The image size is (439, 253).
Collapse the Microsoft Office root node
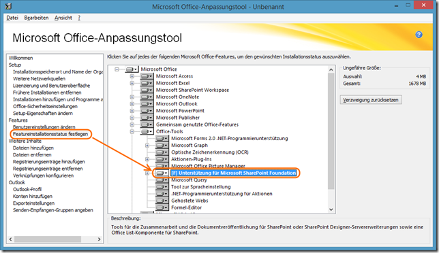[x=117, y=69]
